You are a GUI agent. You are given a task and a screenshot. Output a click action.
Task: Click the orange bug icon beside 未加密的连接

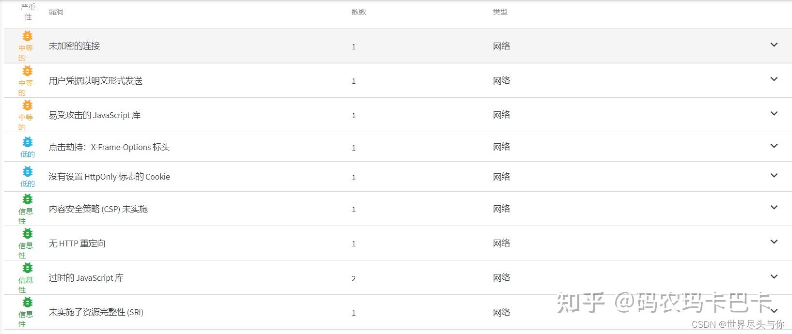28,36
